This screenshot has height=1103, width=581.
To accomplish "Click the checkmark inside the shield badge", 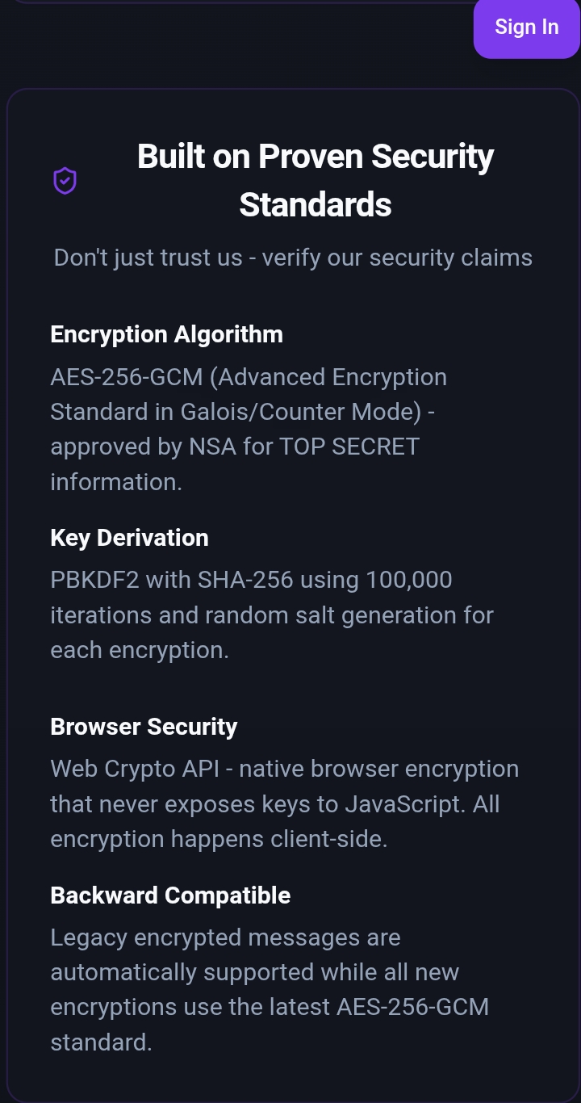I will 65,180.
